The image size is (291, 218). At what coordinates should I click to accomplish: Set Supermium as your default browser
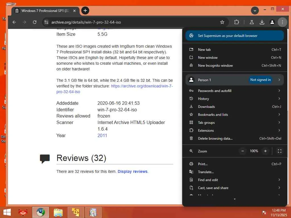234,35
